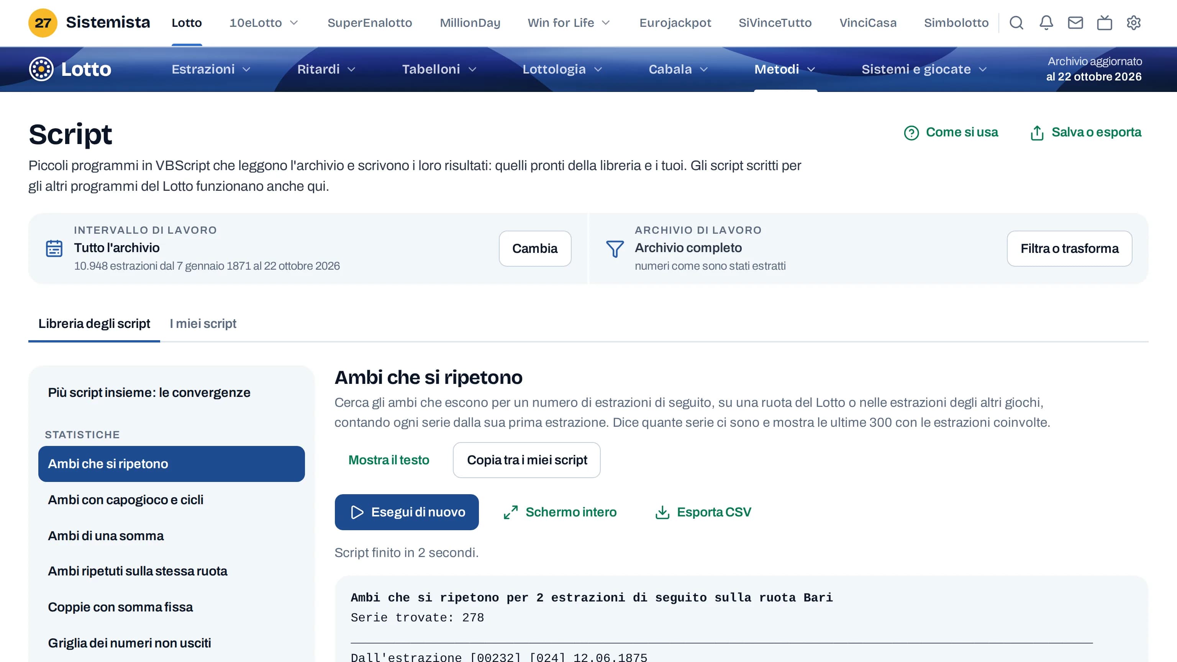Open the Sistemi e giocate menu
Image resolution: width=1177 pixels, height=662 pixels.
tap(924, 69)
